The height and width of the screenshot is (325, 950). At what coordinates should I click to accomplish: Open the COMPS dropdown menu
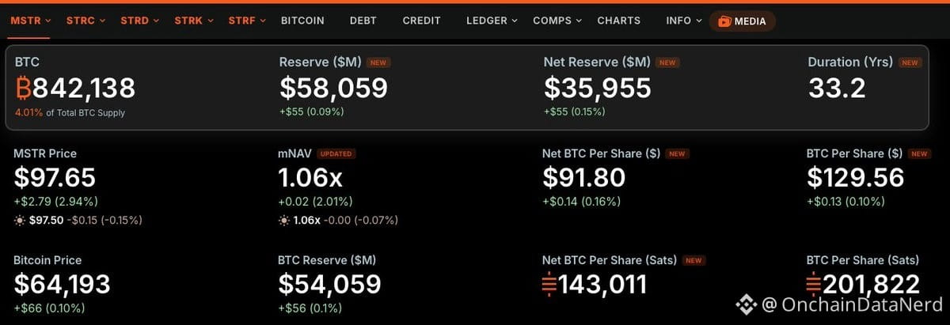(x=557, y=21)
